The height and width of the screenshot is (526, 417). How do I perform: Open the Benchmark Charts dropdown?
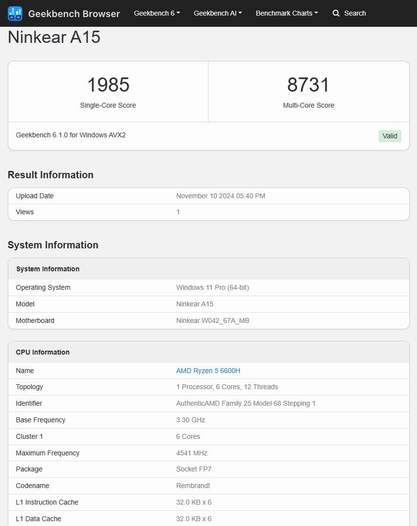[287, 14]
